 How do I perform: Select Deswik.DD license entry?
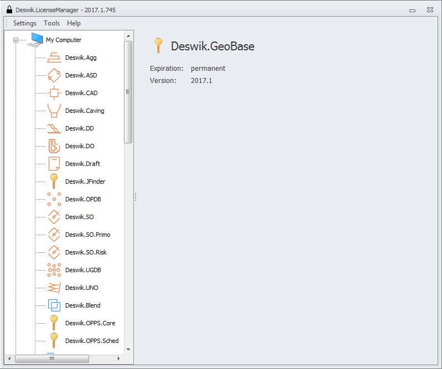[79, 128]
